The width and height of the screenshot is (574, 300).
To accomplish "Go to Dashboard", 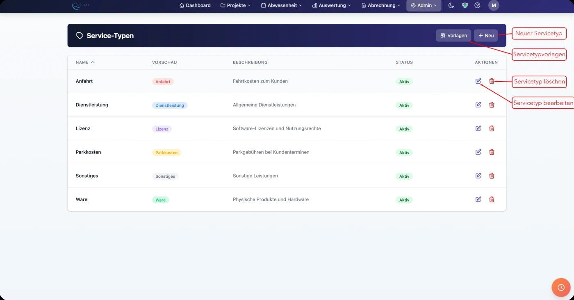I will click(x=195, y=5).
